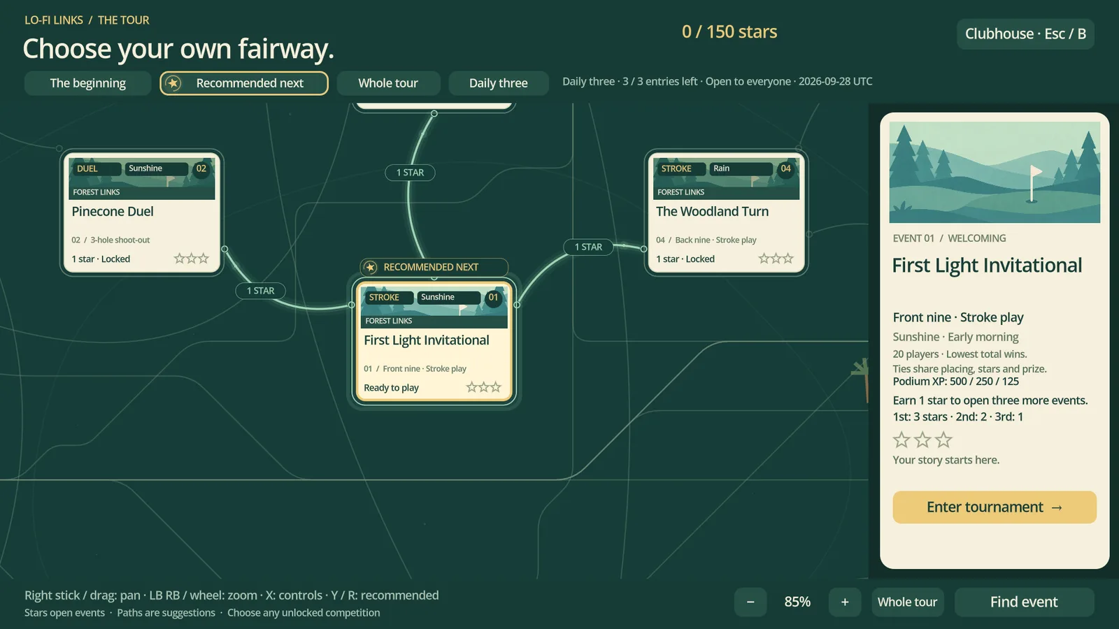
Task: Click the DUEL tag on Pinecone Duel card
Action: [97, 168]
